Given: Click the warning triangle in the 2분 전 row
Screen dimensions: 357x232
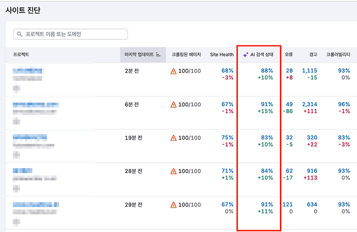Looking at the screenshot, I should click(174, 71).
